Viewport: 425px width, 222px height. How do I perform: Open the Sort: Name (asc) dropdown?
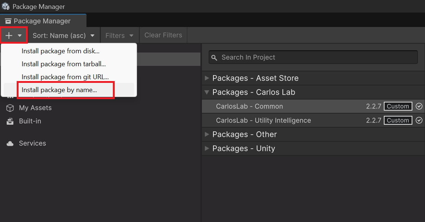64,36
